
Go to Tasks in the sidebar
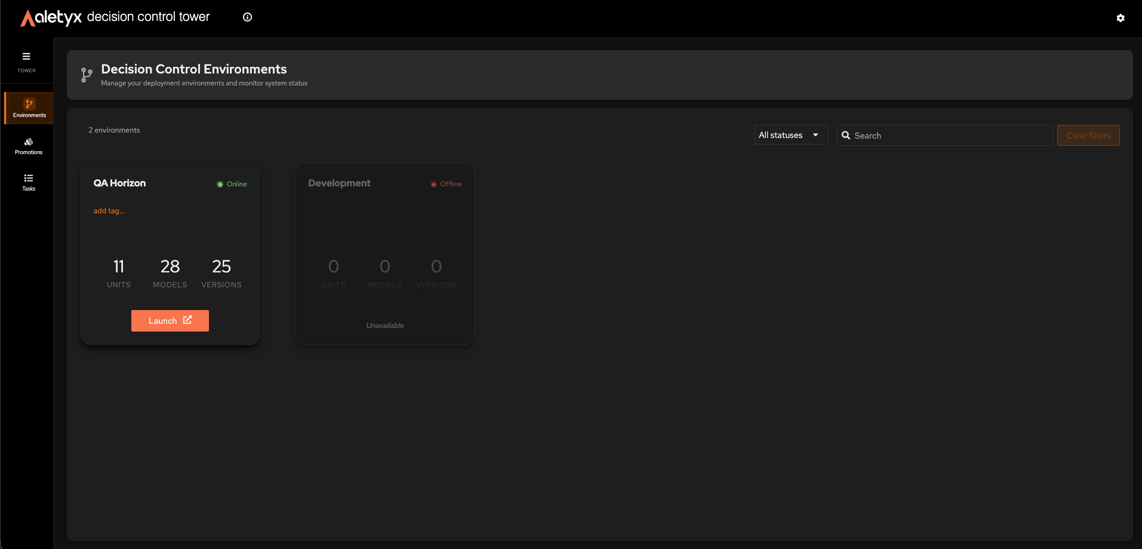[29, 183]
